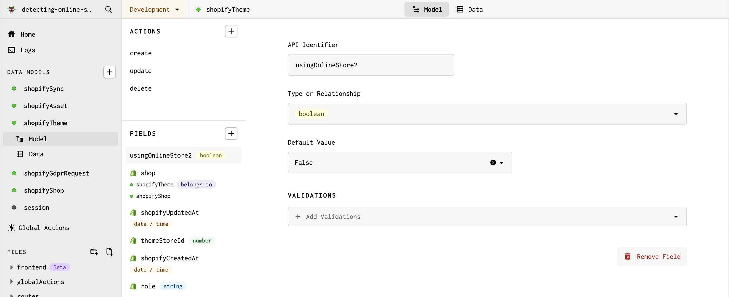Expand the frontend folder
Viewport: 729px width, 297px height.
(12, 267)
